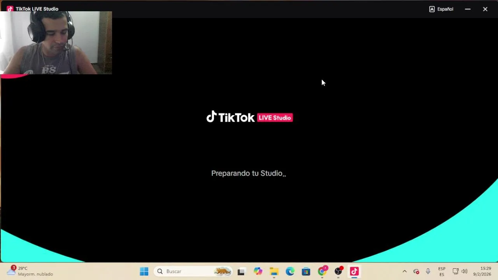
Task: Open Microsoft Edge from the taskbar
Action: point(290,271)
